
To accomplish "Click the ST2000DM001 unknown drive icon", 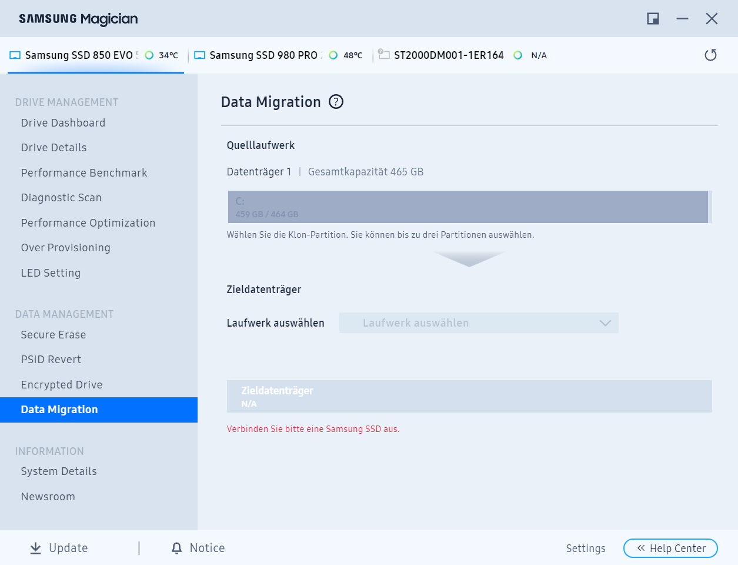I will pyautogui.click(x=383, y=54).
